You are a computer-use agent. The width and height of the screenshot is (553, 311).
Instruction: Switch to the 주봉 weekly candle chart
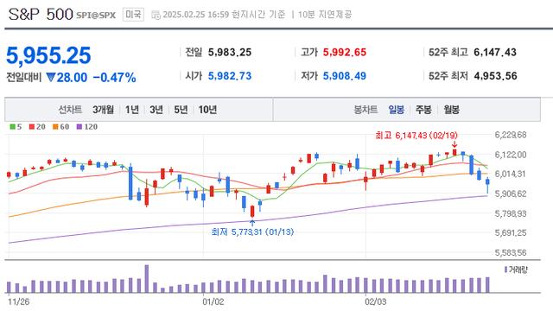coord(423,110)
